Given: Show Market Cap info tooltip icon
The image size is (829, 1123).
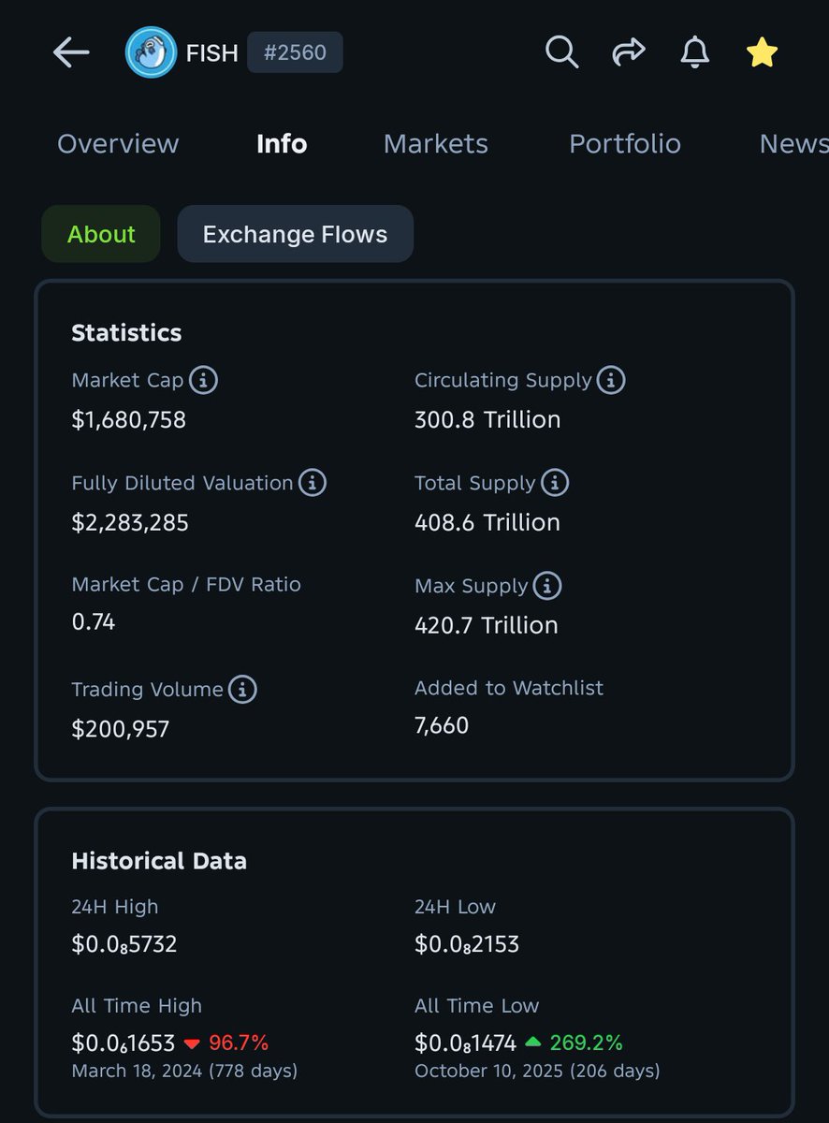Looking at the screenshot, I should [x=204, y=381].
